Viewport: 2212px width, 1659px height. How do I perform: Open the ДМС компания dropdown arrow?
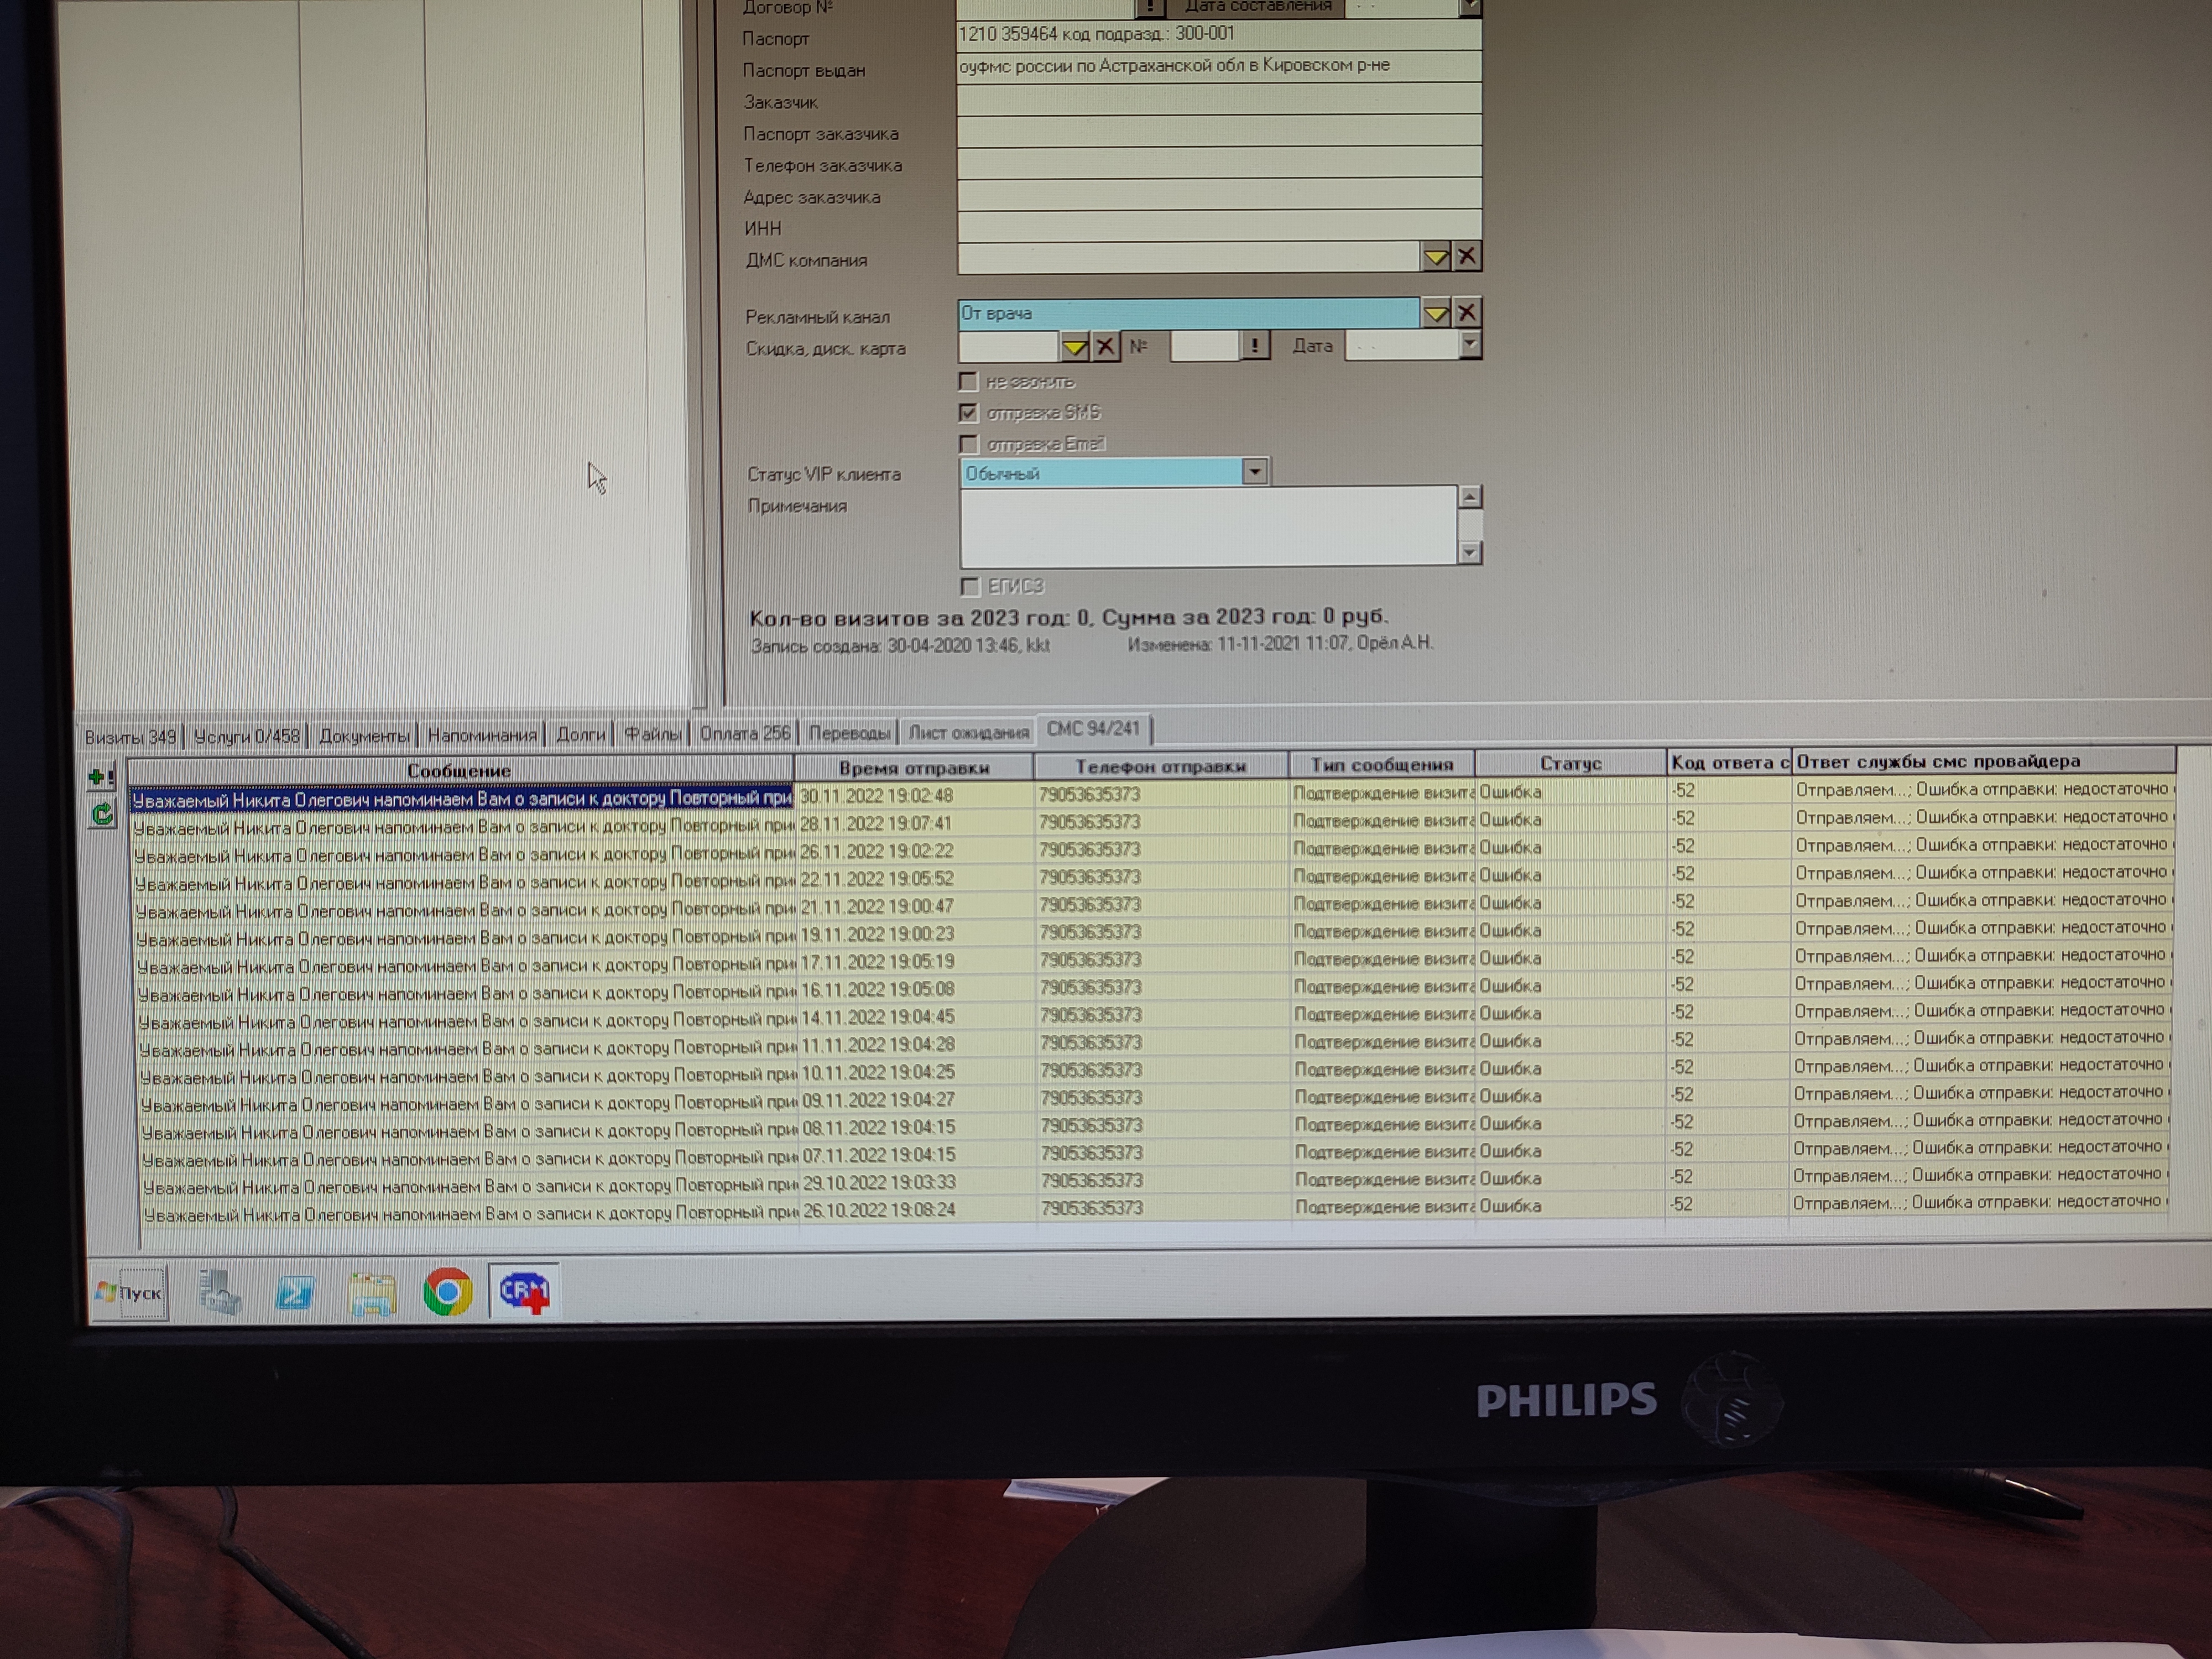pyautogui.click(x=1435, y=257)
